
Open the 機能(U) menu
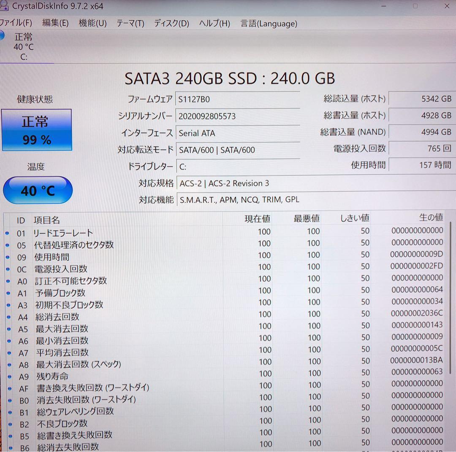pos(92,24)
